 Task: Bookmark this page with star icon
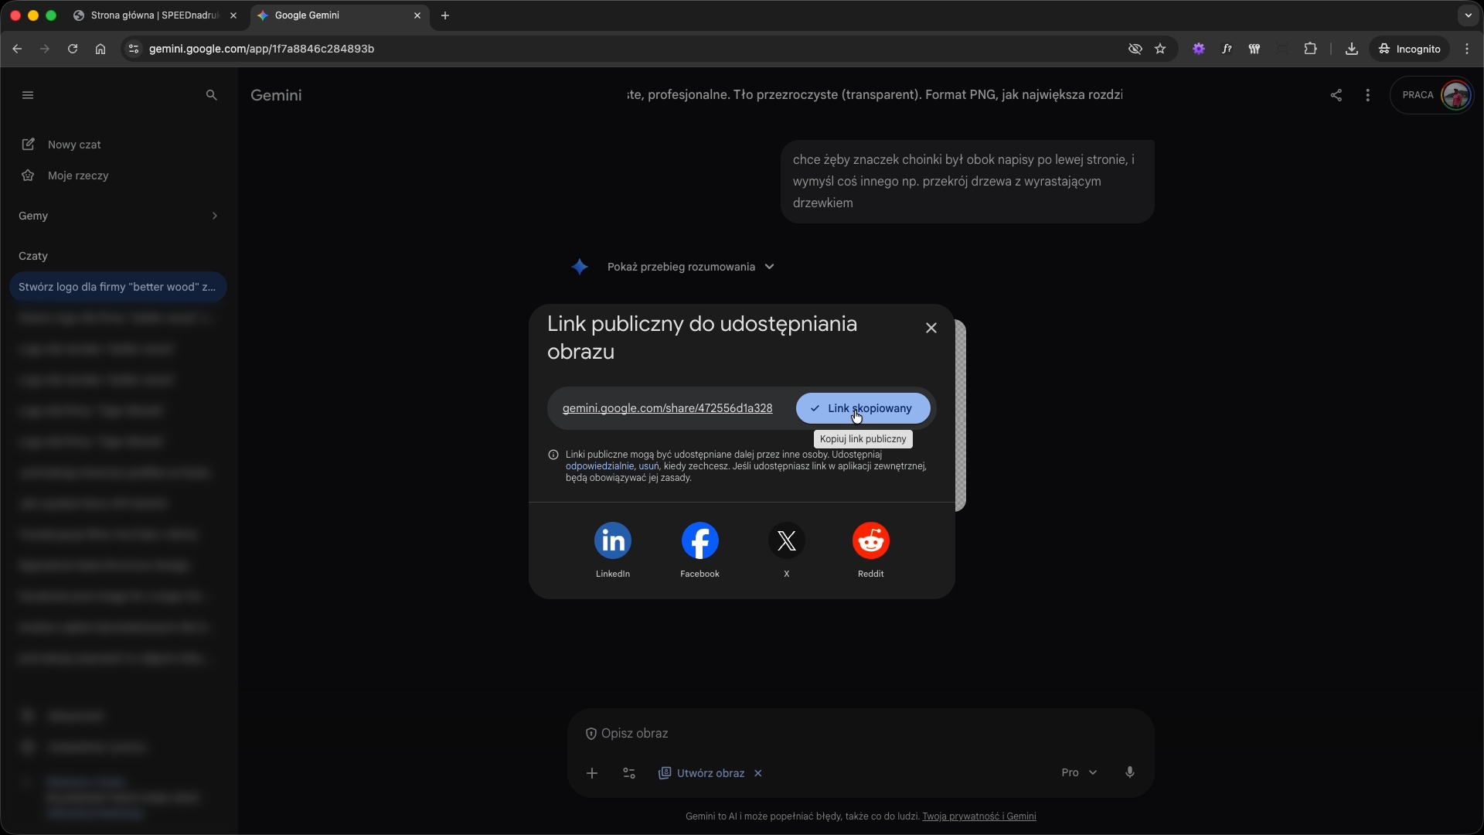coord(1160,49)
